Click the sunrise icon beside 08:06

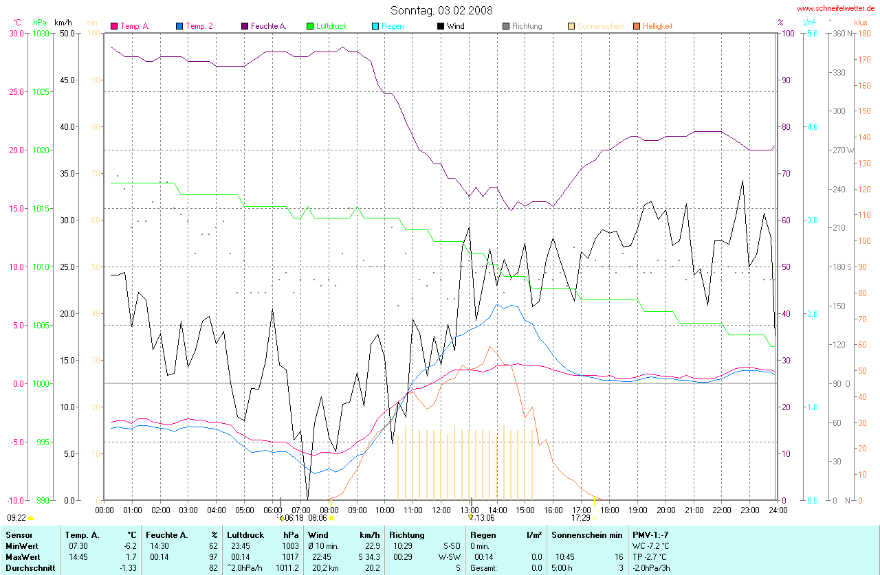click(332, 519)
